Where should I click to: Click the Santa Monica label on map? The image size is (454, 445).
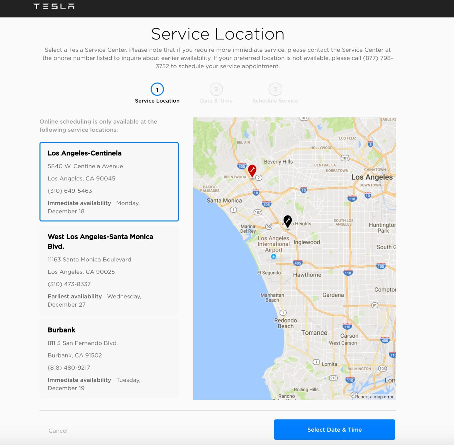pyautogui.click(x=224, y=200)
